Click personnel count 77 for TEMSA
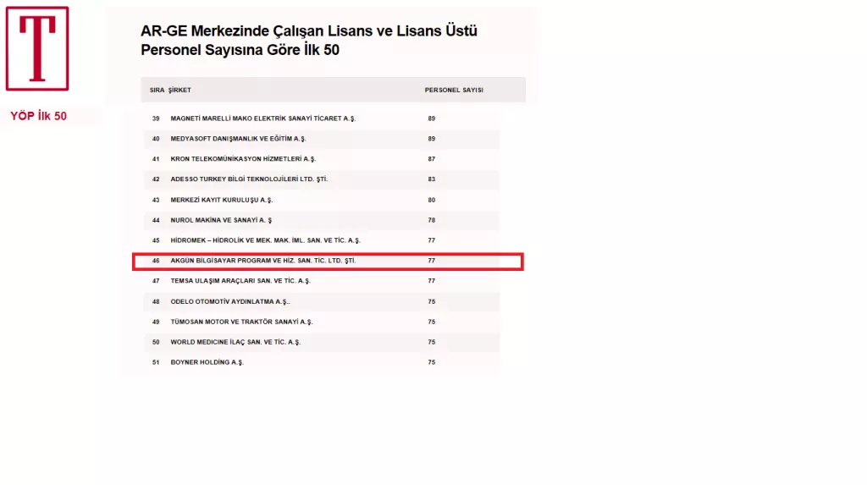Viewport: 867px width, 485px height. click(x=431, y=281)
